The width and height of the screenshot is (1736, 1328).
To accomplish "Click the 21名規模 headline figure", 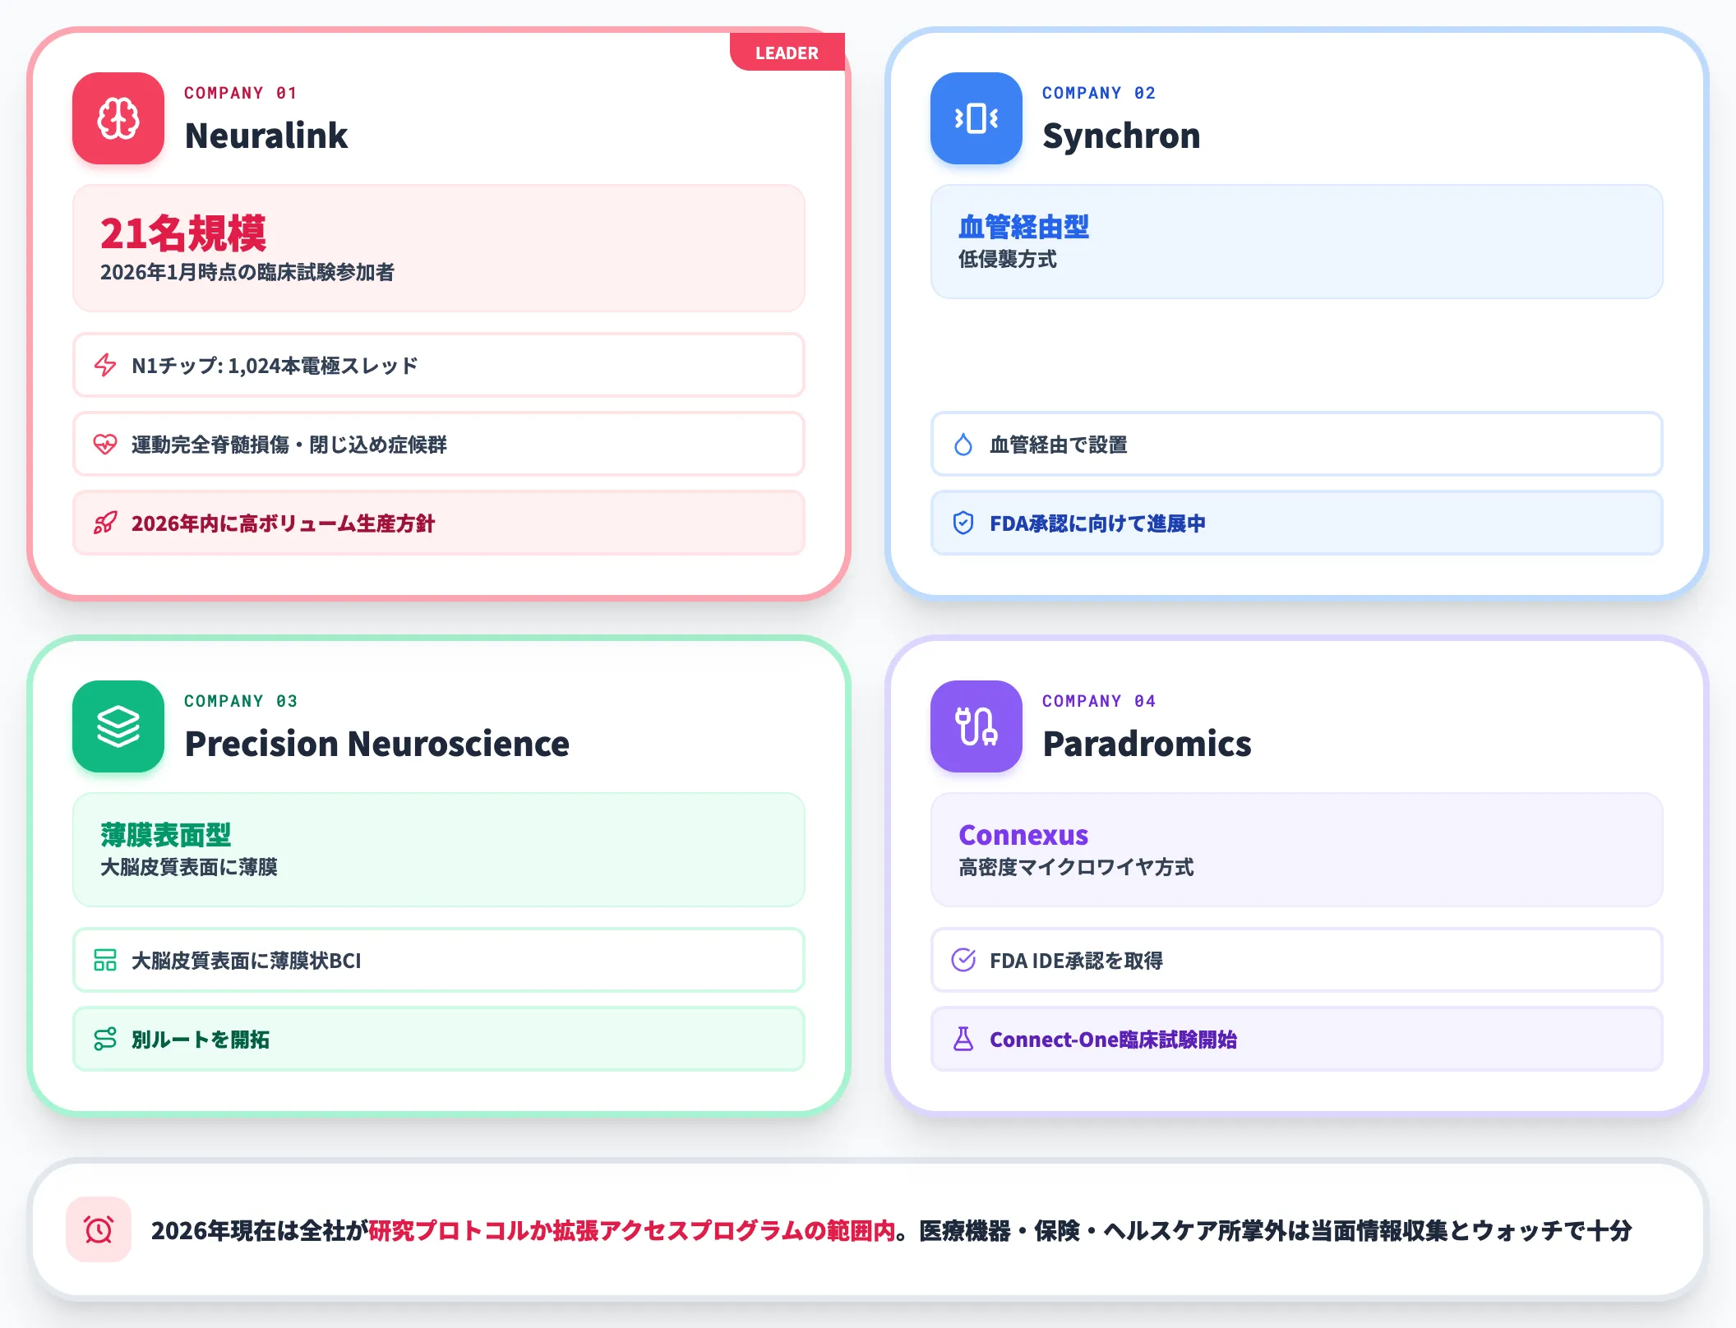I will [x=183, y=234].
